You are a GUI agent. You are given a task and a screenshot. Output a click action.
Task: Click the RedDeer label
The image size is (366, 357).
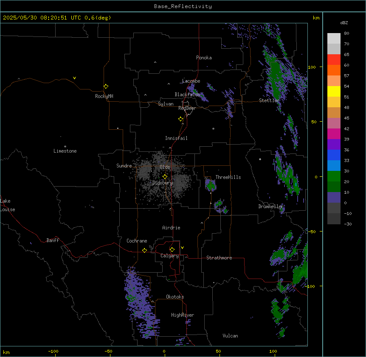tap(187, 108)
